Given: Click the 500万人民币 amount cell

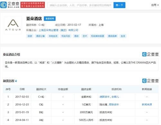Looking at the screenshot, I should click(86, 120).
